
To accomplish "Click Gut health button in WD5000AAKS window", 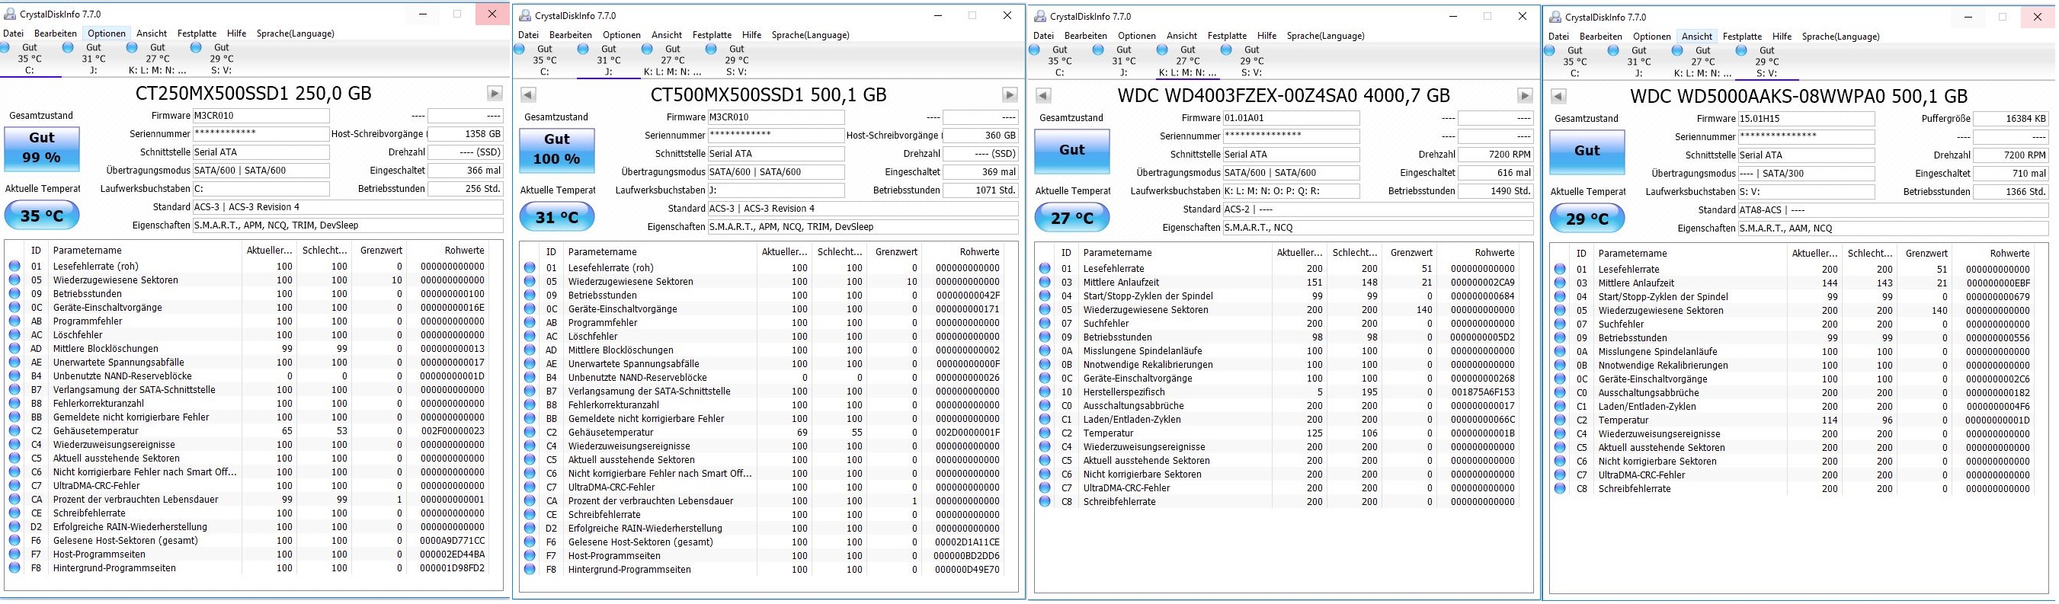I will coord(1587,151).
